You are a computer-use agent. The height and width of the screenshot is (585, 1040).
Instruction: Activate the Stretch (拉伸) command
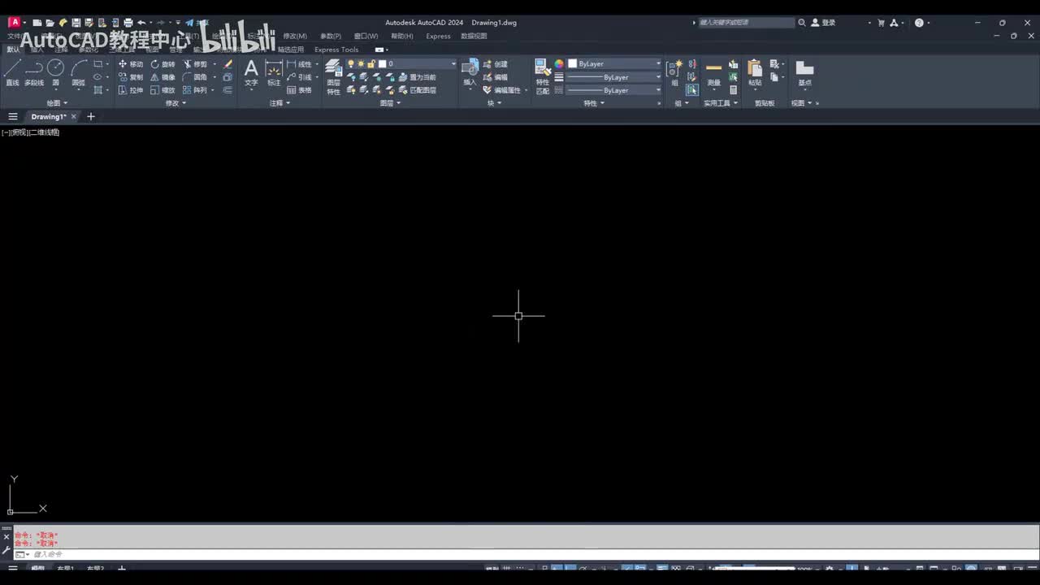pos(131,90)
